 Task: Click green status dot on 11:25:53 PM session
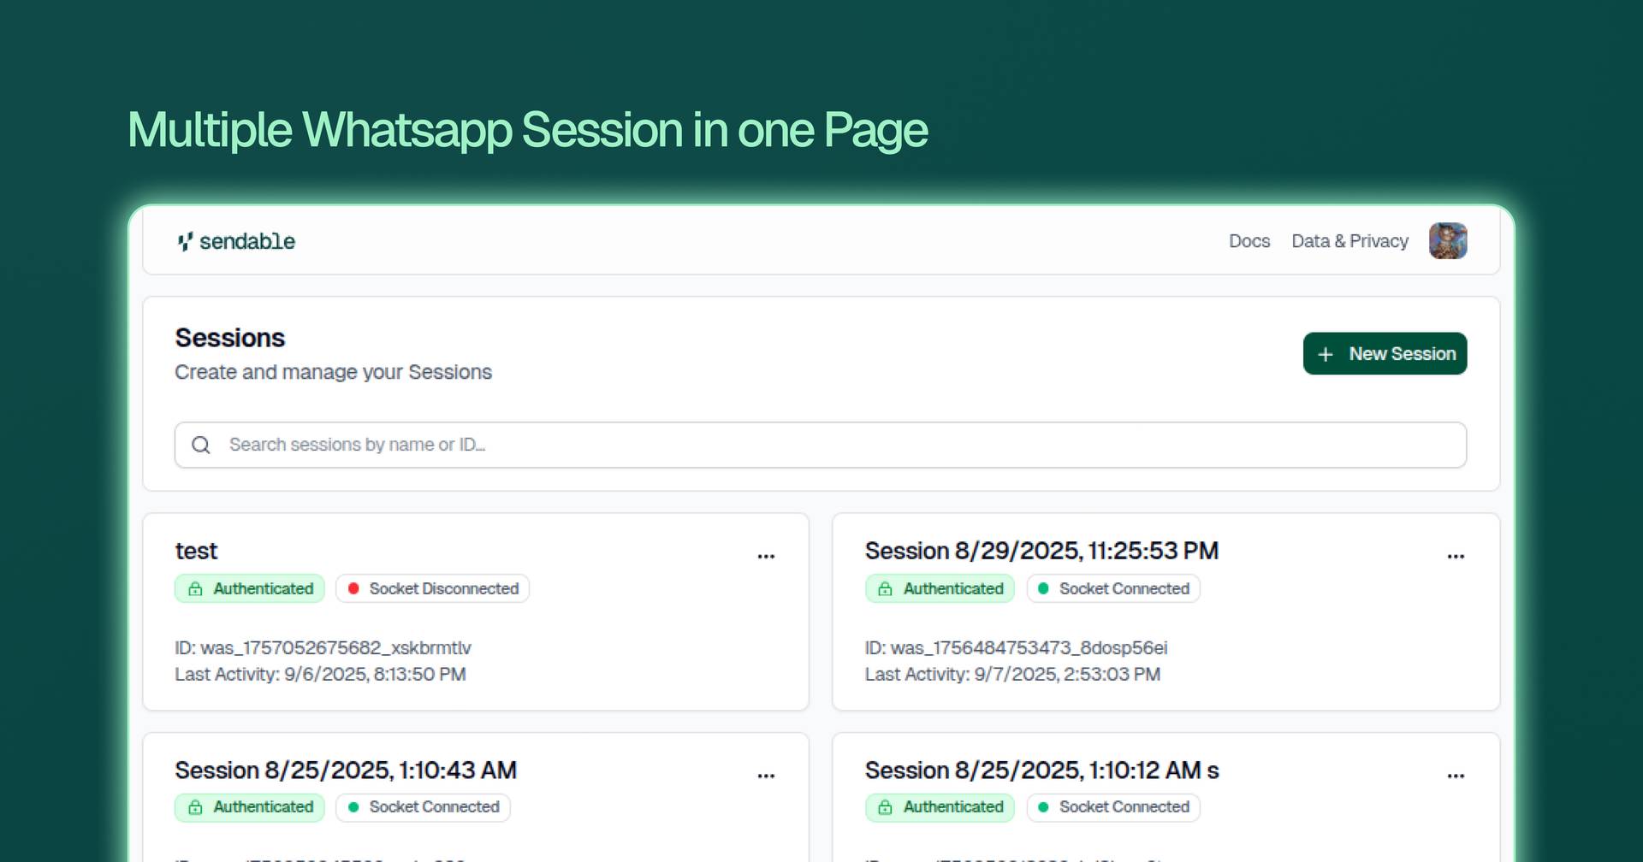coord(1043,588)
